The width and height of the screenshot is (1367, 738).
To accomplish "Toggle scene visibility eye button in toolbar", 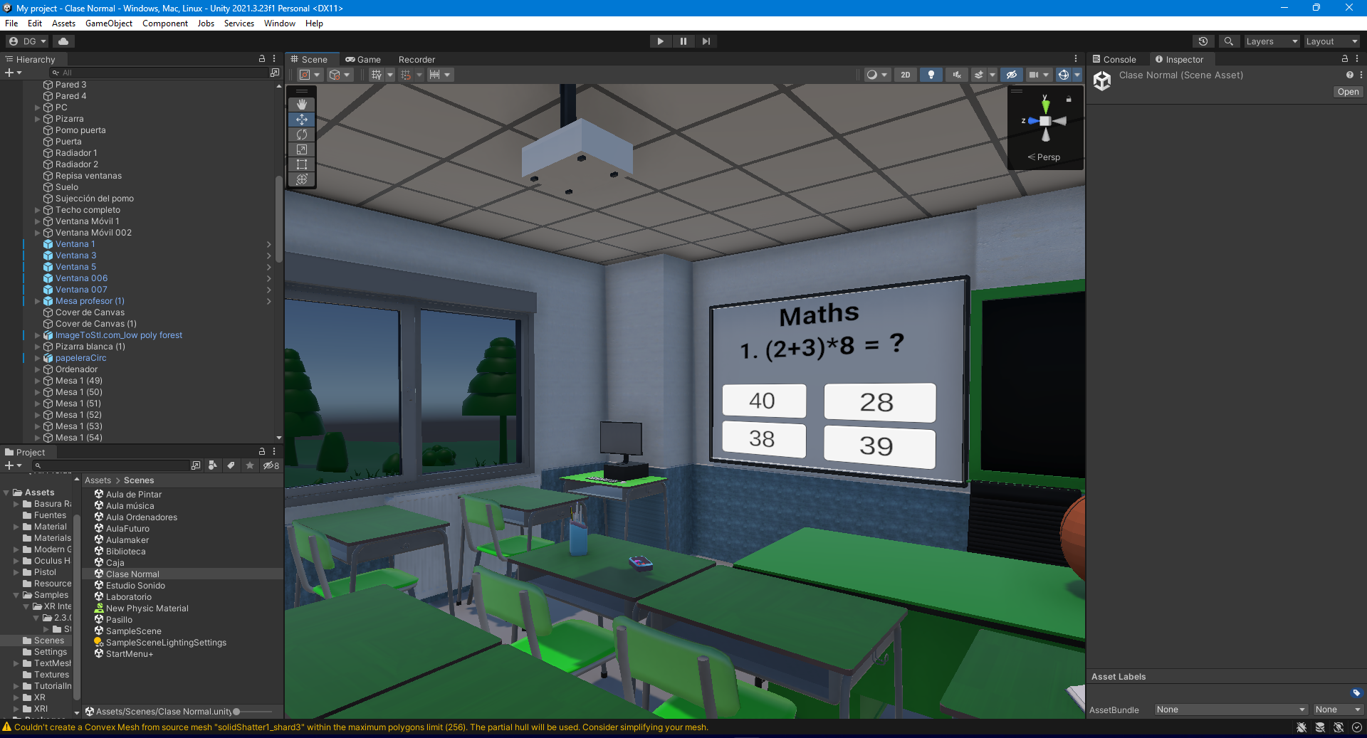I will coord(1011,75).
